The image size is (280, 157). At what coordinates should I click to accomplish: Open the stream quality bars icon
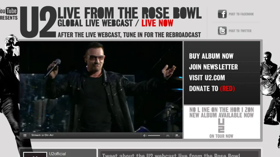coord(168,136)
